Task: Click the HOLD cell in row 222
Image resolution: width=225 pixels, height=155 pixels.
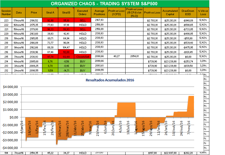Action: (x=82, y=25)
